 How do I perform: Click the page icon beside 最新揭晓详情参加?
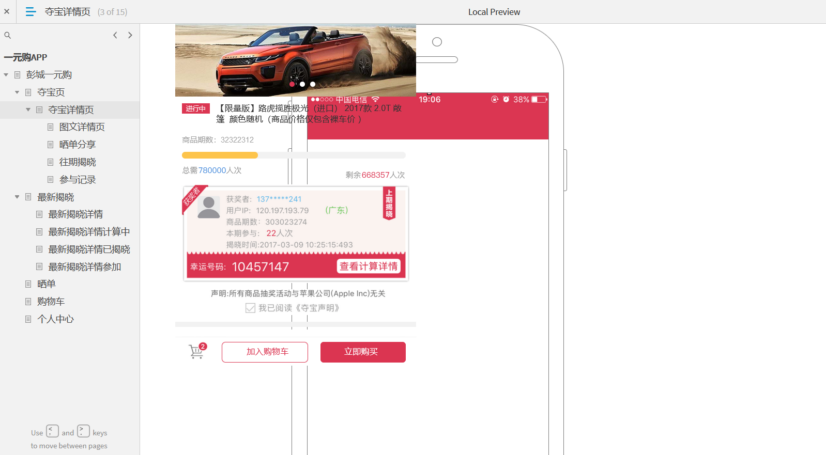click(39, 267)
